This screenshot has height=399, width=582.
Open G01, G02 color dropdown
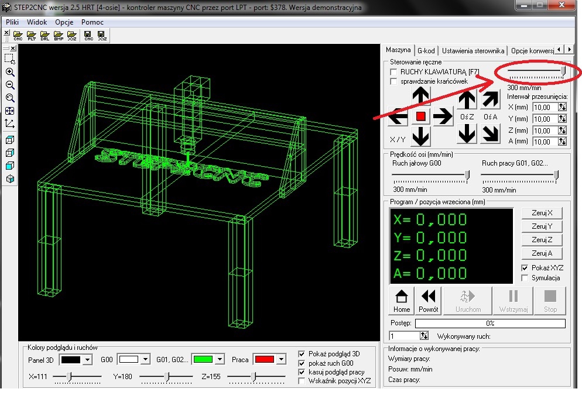[220, 359]
